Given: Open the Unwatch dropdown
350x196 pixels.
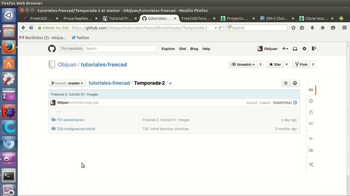Looking at the screenshot, I should point(243,64).
